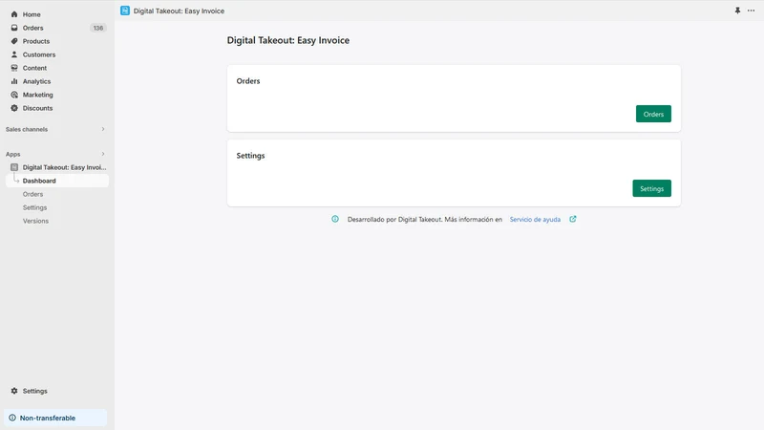Click the Non-transferable banner

(55, 418)
